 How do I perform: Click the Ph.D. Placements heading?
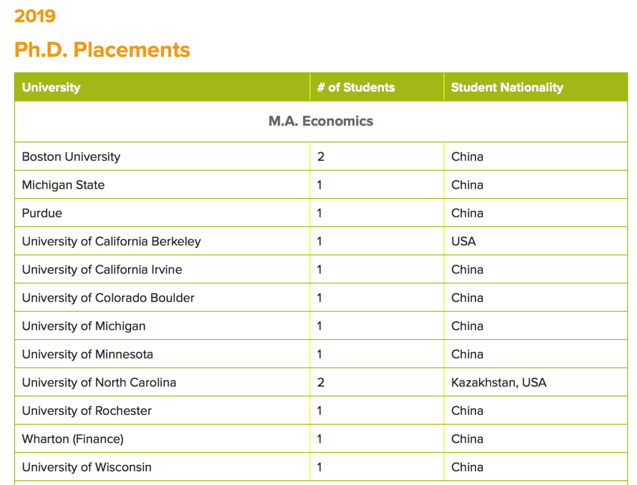point(102,50)
